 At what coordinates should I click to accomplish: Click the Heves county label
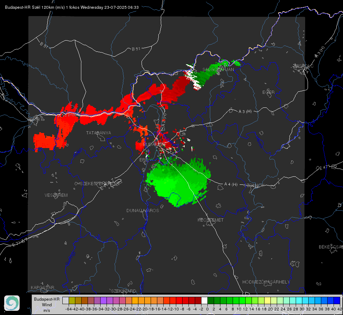click(259, 142)
